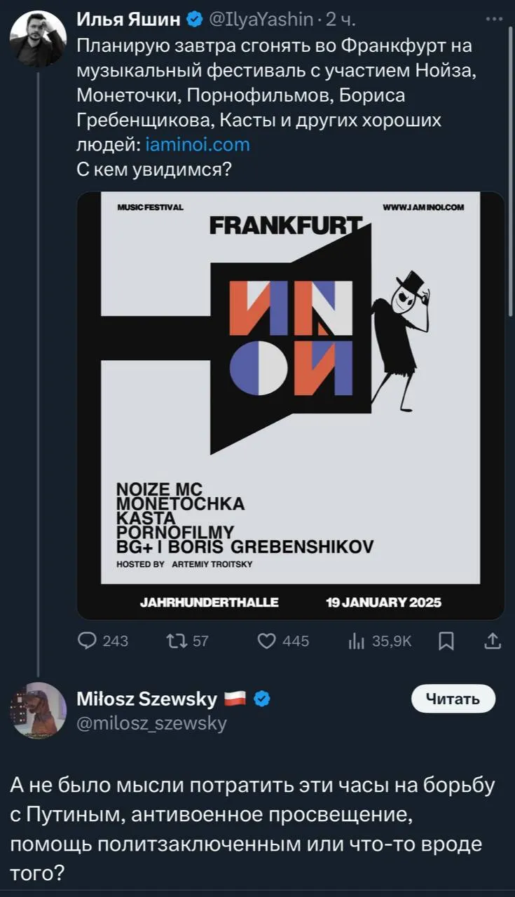View analytics icon showing 35,9K views
Image resolution: width=515 pixels, height=897 pixels.
356,641
